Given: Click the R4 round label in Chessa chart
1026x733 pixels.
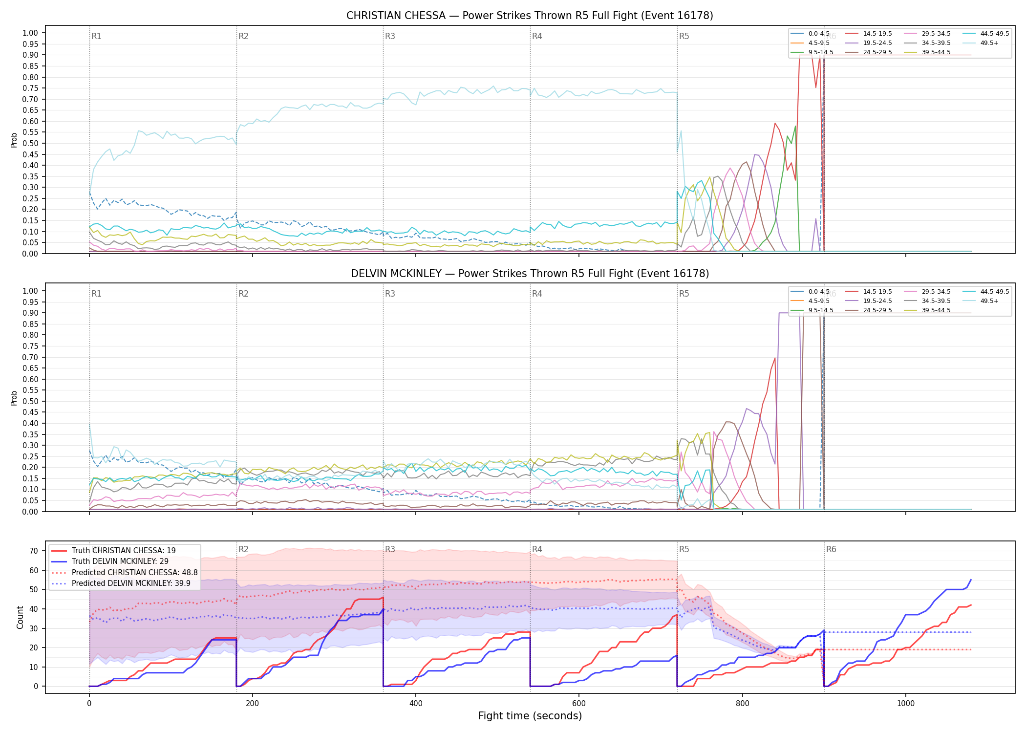Looking at the screenshot, I should click(x=537, y=36).
